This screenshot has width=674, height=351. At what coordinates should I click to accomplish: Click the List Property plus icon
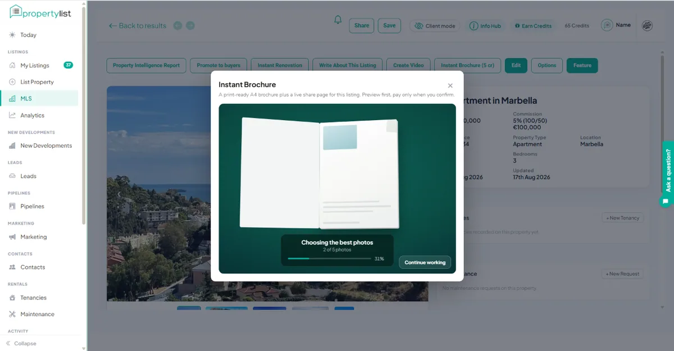tap(12, 82)
